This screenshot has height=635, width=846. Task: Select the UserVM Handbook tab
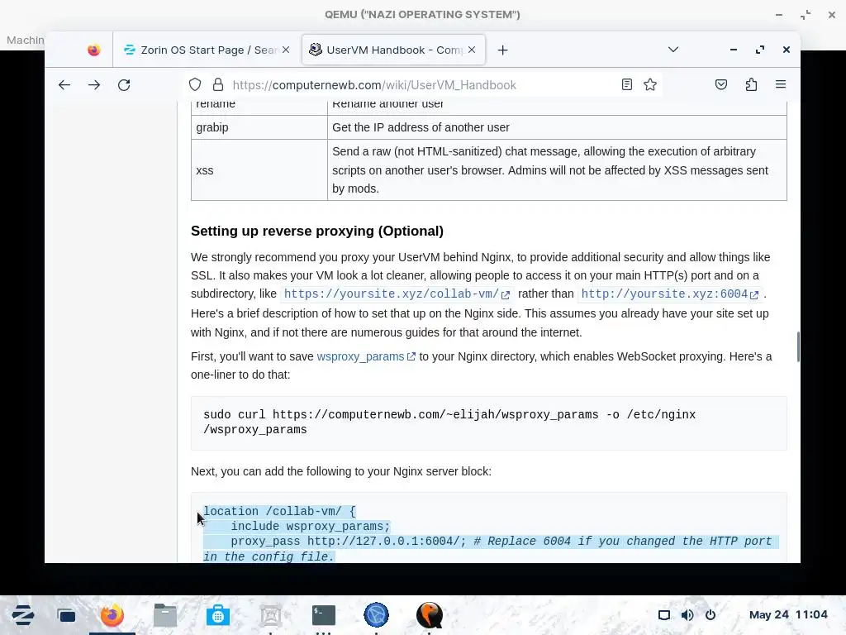pyautogui.click(x=392, y=50)
